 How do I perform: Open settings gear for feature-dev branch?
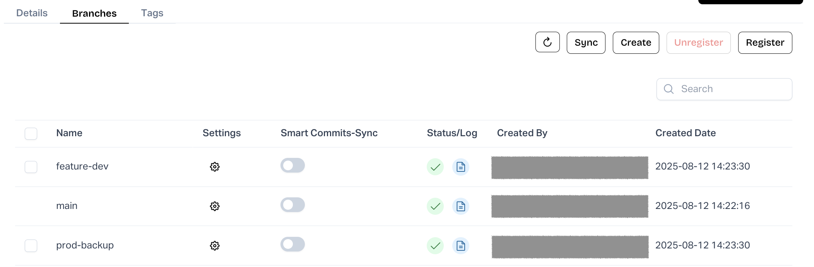[x=215, y=167]
